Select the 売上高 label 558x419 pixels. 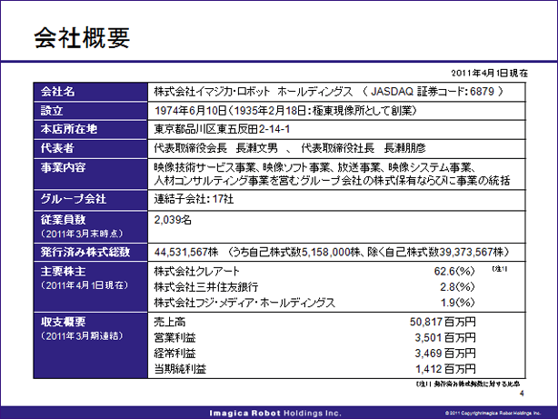[x=170, y=322]
